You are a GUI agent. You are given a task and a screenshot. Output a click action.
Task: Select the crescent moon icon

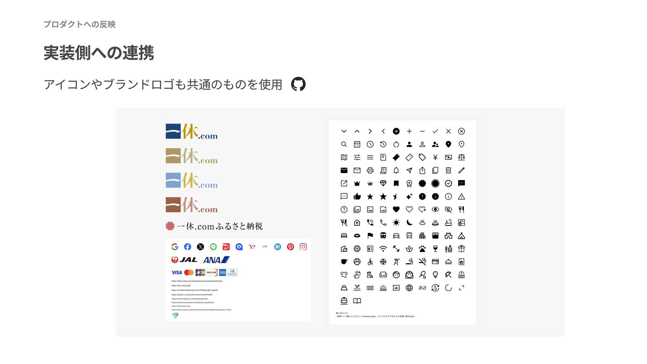click(409, 222)
